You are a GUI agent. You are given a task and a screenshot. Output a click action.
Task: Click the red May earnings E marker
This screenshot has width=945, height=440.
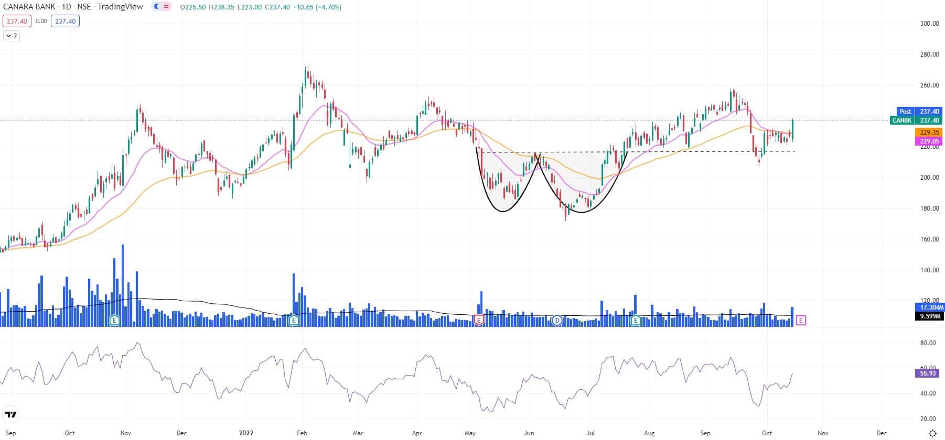pyautogui.click(x=478, y=320)
